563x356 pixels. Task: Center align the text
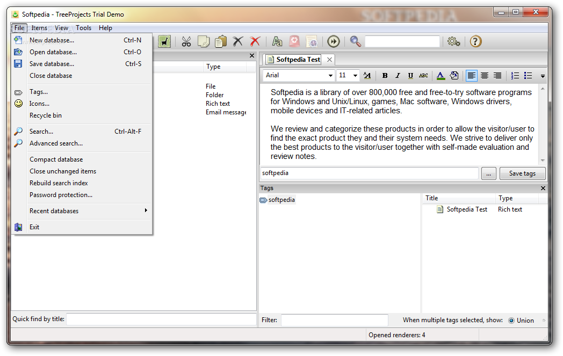pyautogui.click(x=485, y=75)
